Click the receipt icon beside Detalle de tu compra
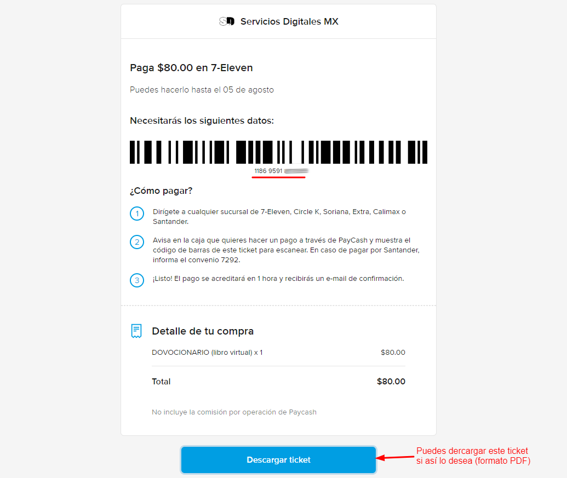The width and height of the screenshot is (567, 478). click(136, 331)
